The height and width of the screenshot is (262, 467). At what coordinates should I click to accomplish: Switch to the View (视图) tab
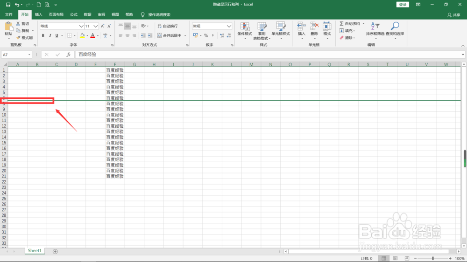[115, 14]
